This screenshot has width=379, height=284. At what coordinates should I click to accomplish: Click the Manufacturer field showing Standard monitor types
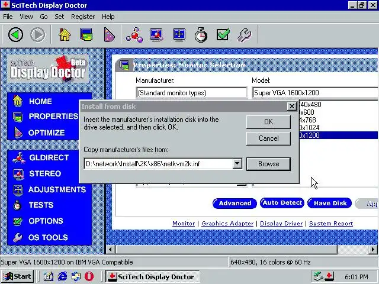[x=191, y=93]
